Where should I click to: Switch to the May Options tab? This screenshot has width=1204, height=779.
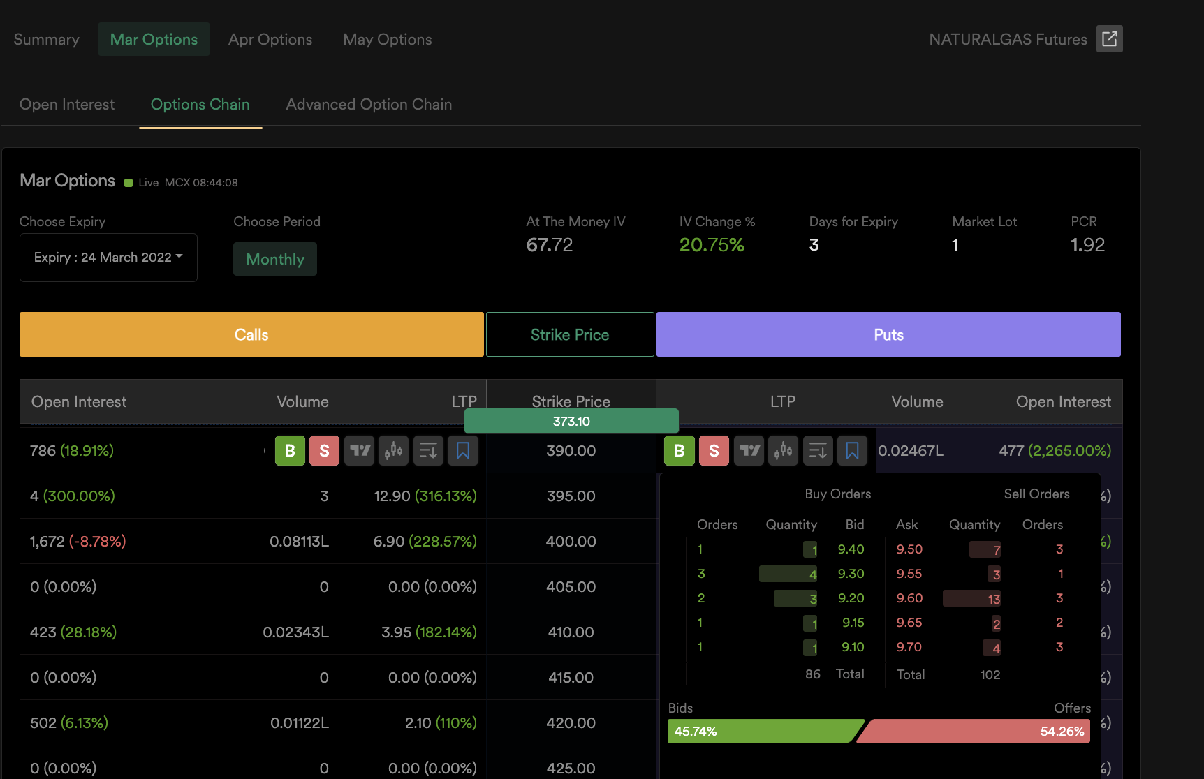[x=388, y=40]
